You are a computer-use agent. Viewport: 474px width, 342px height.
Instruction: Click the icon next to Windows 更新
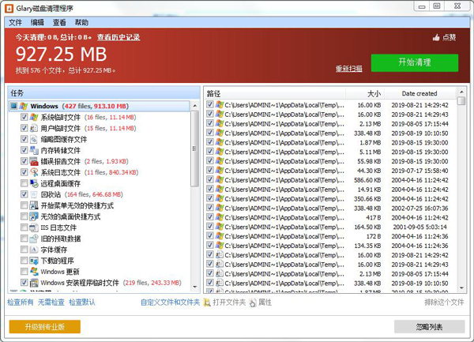tap(34, 272)
